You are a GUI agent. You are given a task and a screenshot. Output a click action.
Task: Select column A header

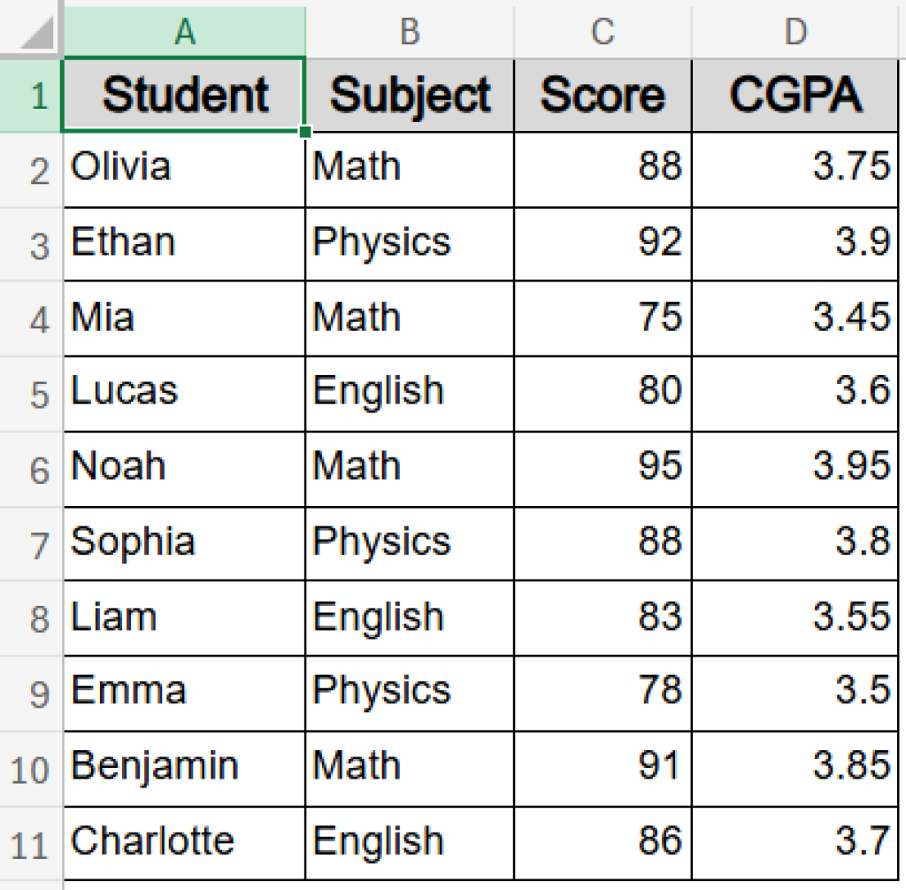click(184, 31)
